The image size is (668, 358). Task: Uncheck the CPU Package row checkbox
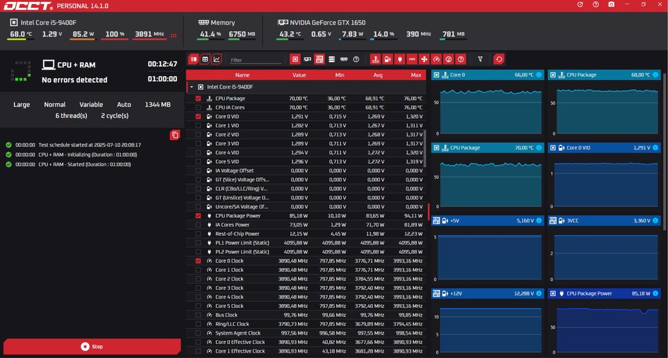pyautogui.click(x=198, y=98)
